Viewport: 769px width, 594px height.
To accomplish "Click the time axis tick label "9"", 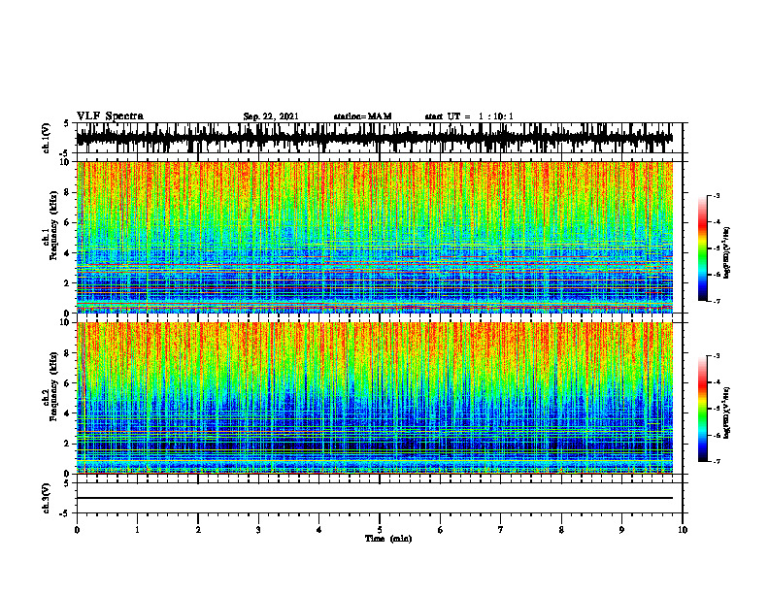I will (x=621, y=530).
